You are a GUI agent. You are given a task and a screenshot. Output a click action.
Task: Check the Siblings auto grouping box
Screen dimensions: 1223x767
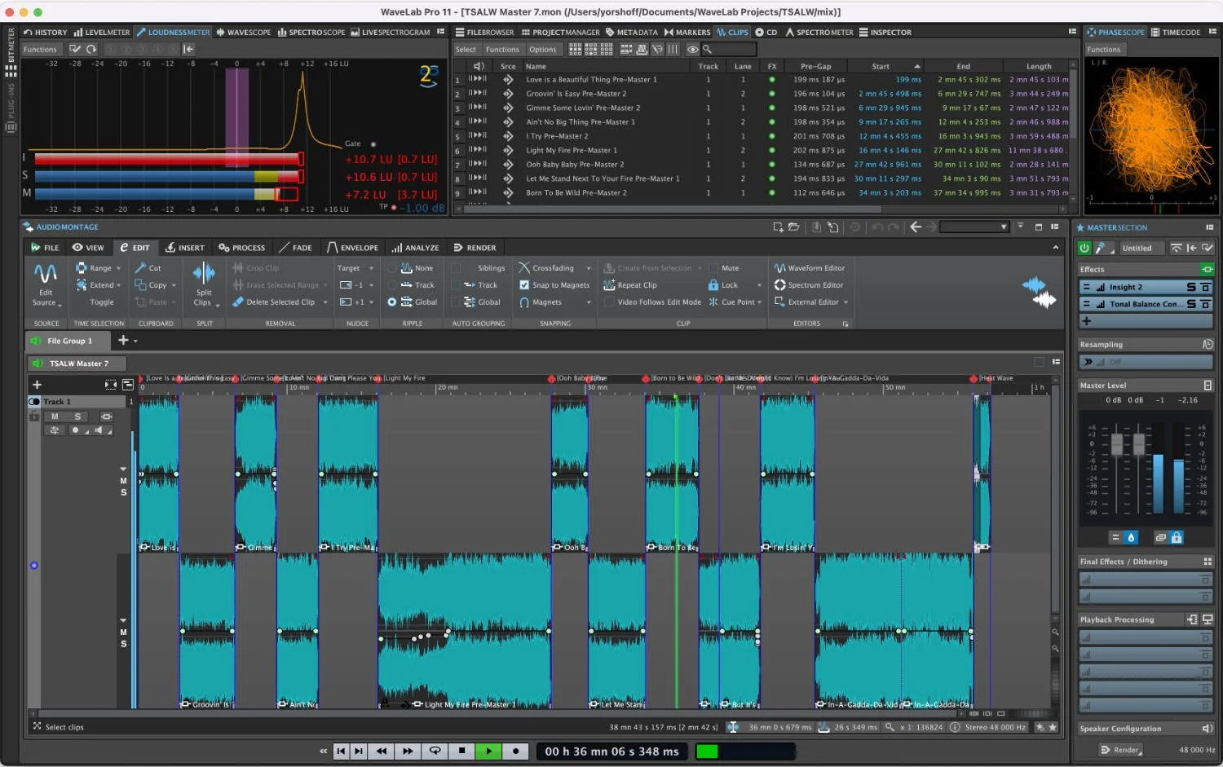(455, 268)
